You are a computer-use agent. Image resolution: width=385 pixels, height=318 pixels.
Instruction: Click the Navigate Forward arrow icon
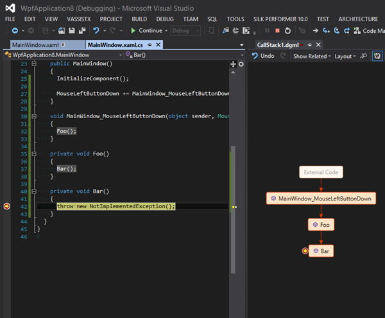click(31, 31)
